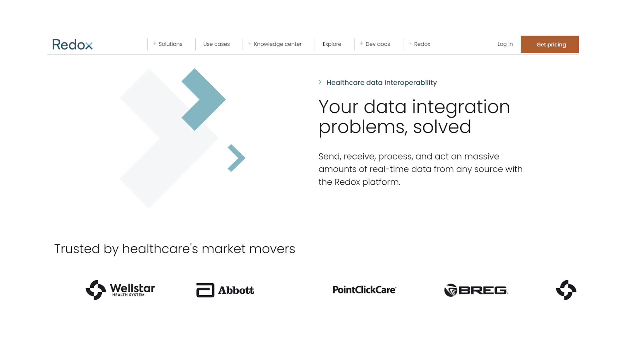Expand the Knowledge center menu
The image size is (626, 352).
point(278,44)
